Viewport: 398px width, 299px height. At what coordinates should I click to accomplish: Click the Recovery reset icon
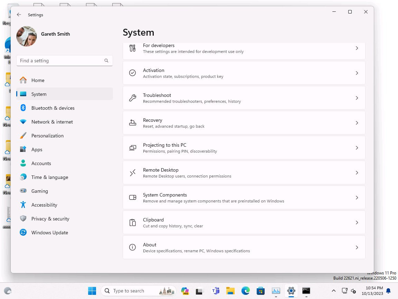coord(132,123)
